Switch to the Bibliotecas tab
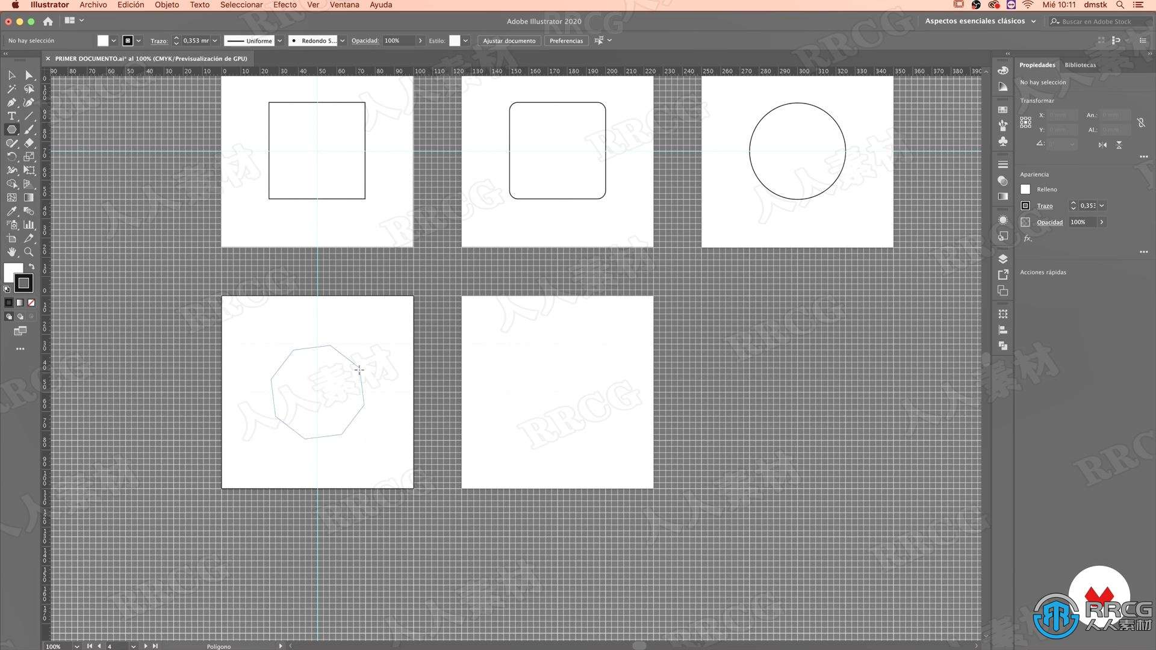The image size is (1156, 650). (x=1080, y=65)
